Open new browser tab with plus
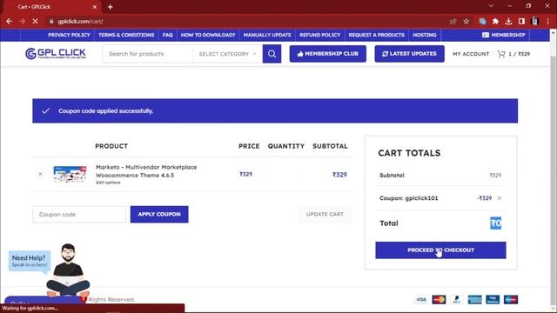The image size is (557, 313). tap(111, 7)
